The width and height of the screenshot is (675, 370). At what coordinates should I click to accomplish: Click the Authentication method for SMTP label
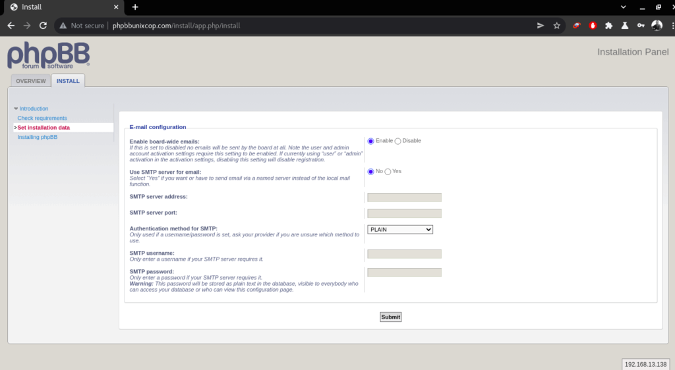[x=173, y=228]
